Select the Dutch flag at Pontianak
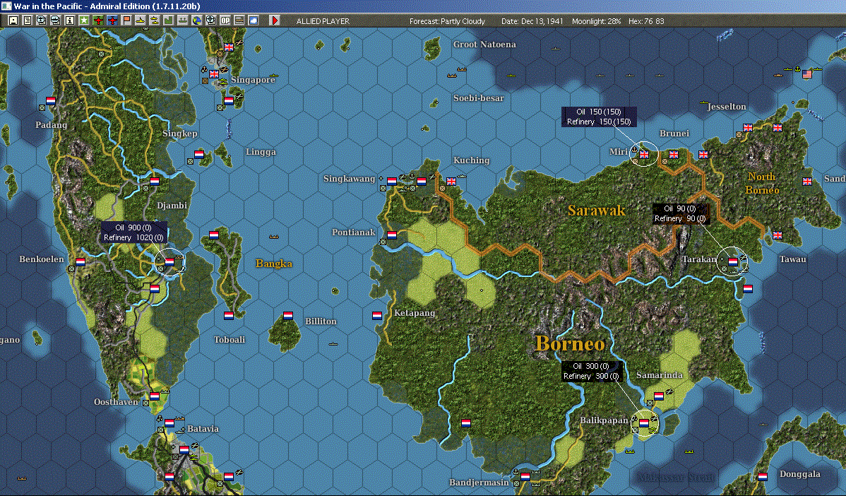Viewport: 846px width, 496px height. tap(392, 235)
